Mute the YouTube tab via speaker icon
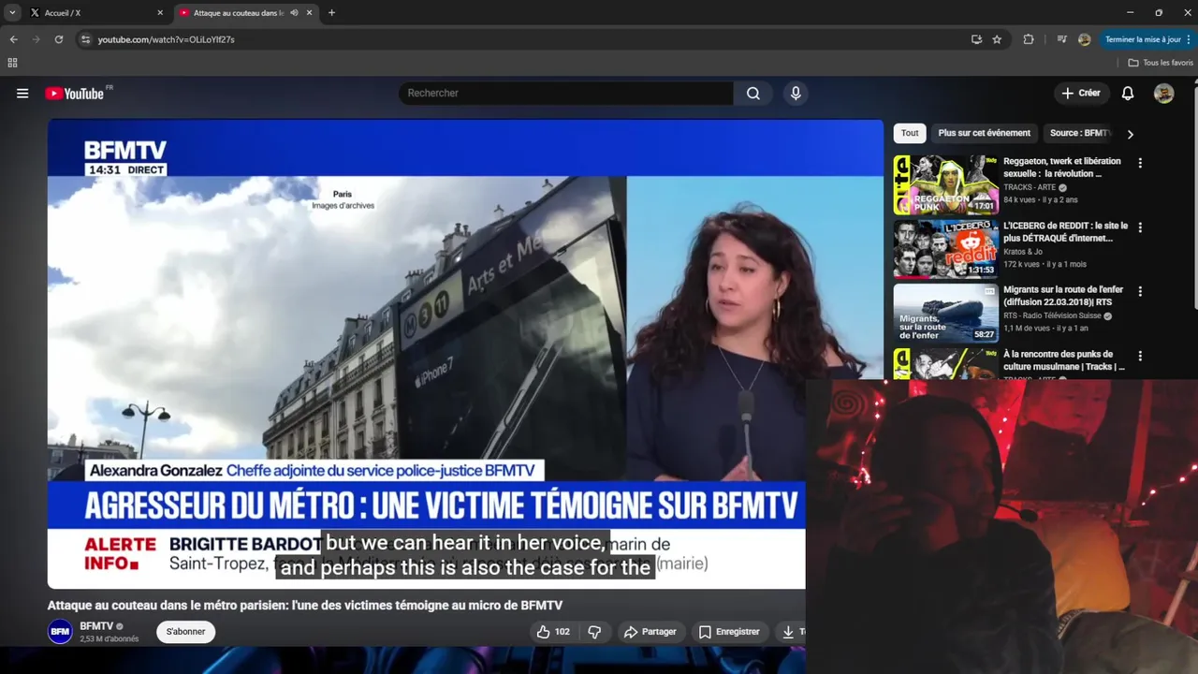 (294, 13)
